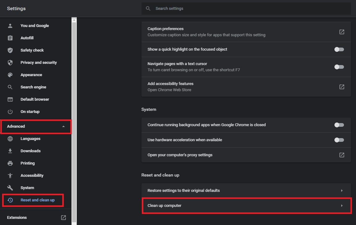Collapse the Advanced section in sidebar
The image size is (356, 225).
[x=63, y=126]
